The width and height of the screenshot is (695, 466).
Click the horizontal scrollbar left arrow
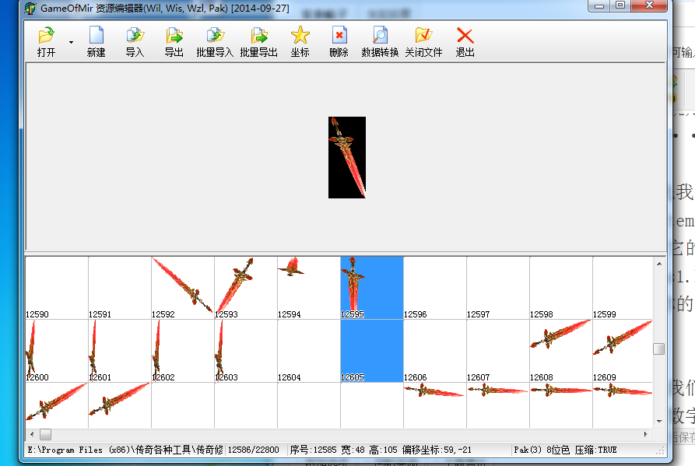pyautogui.click(x=31, y=434)
